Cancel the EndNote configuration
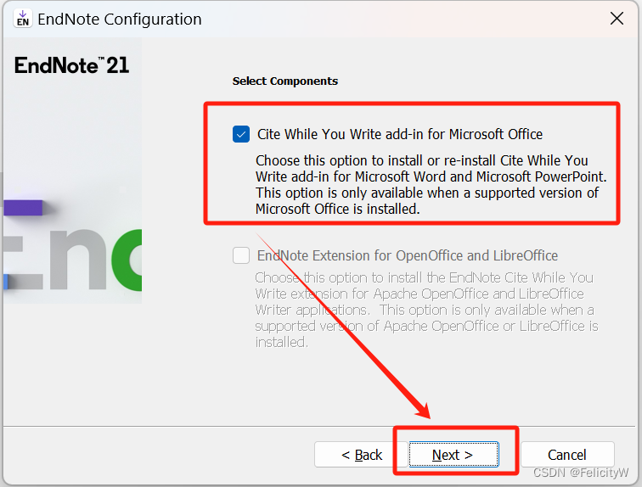The height and width of the screenshot is (487, 642). [x=567, y=454]
